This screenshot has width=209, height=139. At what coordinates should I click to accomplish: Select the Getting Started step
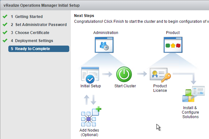point(29,17)
